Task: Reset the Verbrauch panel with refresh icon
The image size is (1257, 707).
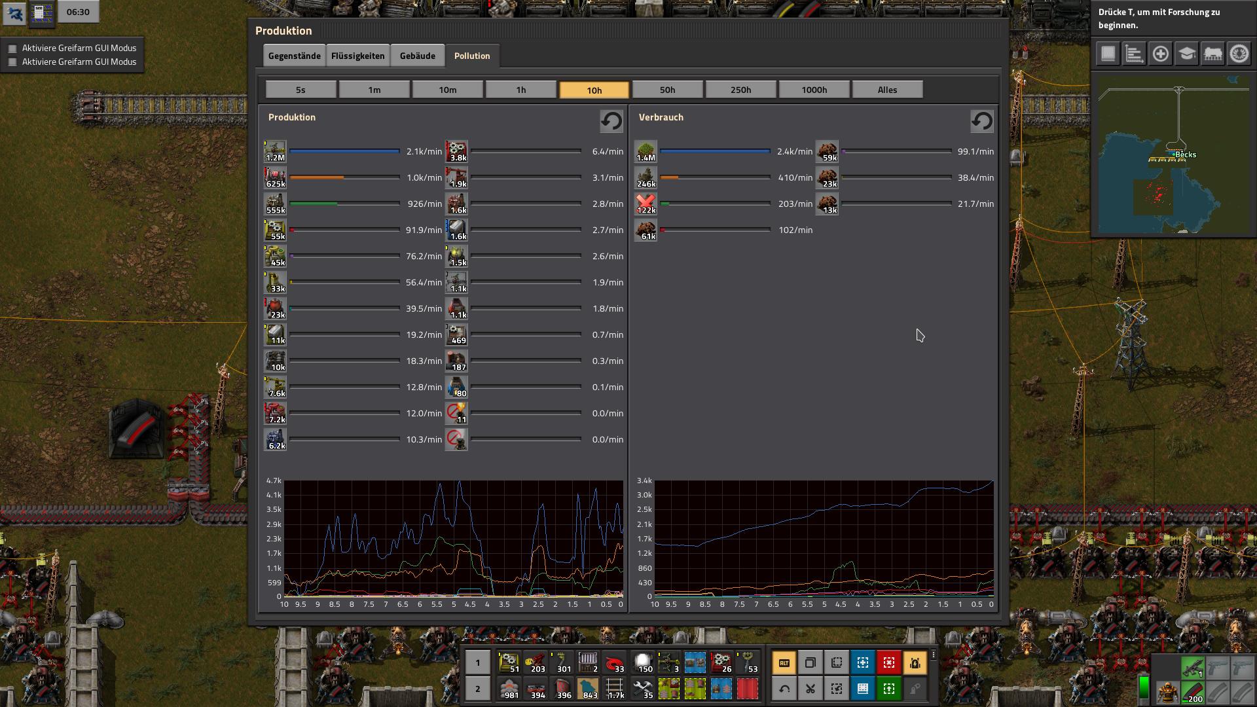Action: click(x=981, y=121)
